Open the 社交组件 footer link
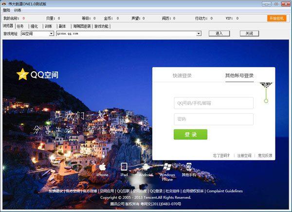 tap(173, 191)
